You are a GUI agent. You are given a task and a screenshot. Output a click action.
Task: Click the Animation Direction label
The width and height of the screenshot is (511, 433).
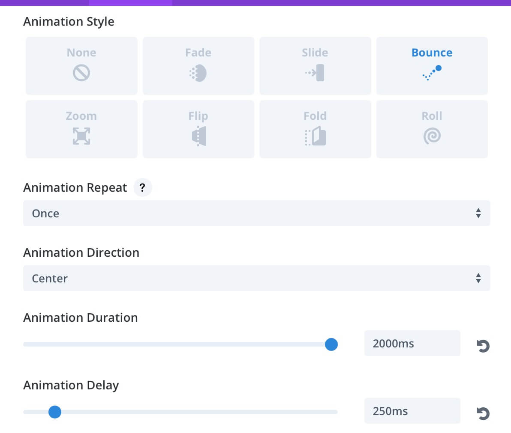click(x=81, y=252)
